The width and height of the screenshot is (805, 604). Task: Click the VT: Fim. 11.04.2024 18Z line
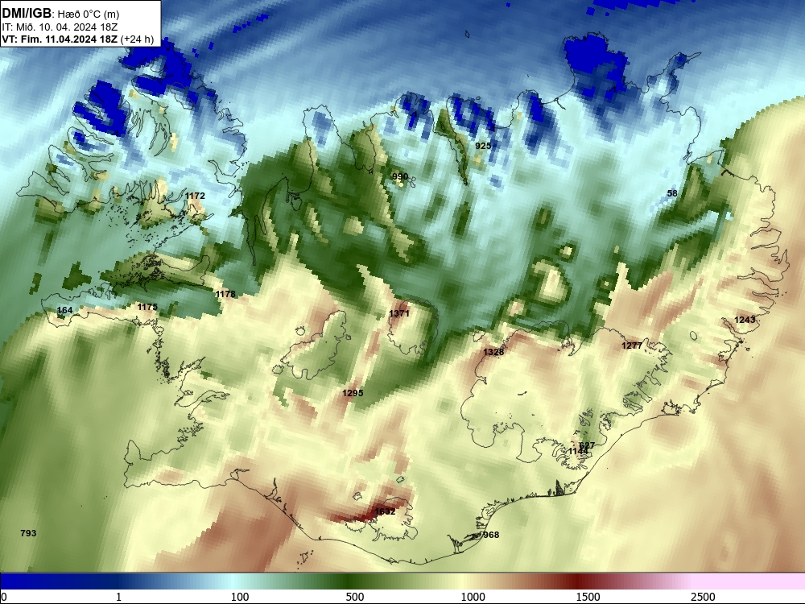(60, 39)
